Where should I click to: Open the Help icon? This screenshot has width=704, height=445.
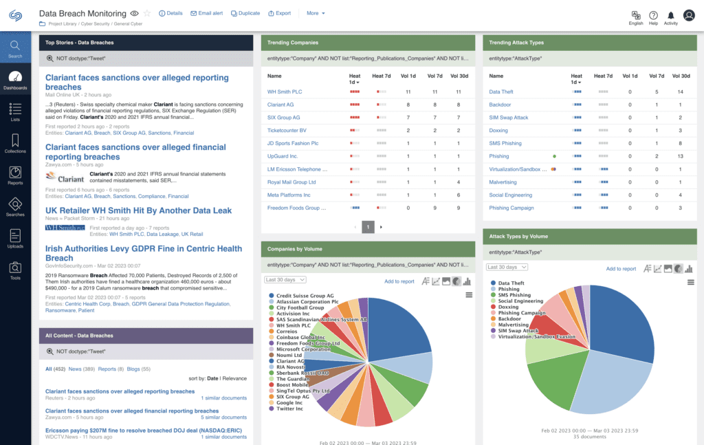653,17
